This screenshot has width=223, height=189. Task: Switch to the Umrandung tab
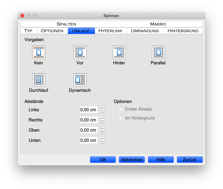point(146,31)
